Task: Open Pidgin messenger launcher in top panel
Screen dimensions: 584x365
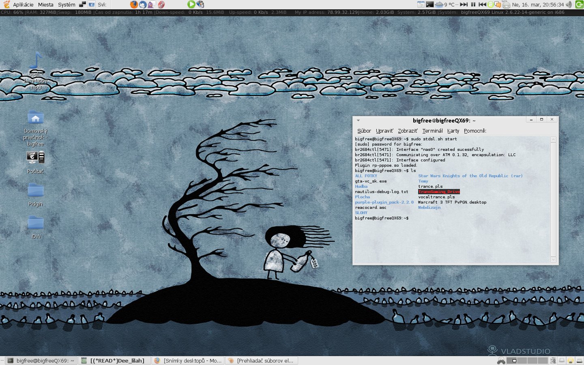Action: click(152, 4)
